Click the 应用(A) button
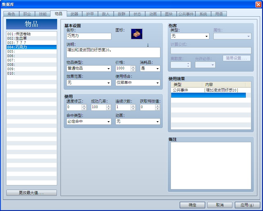The width and height of the screenshot is (263, 211). point(248,205)
